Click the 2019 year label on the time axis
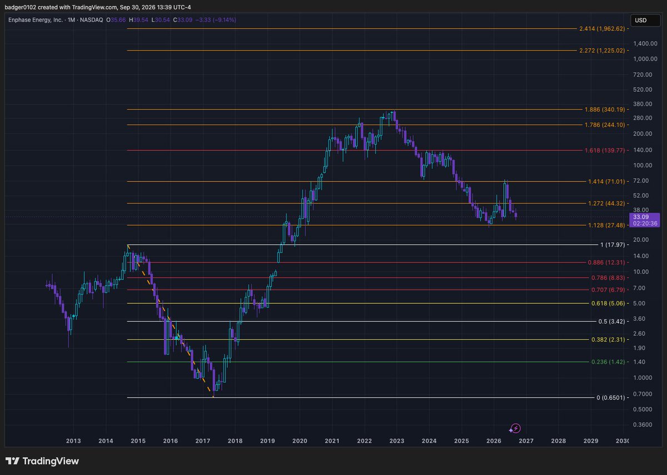Screen dimensions: 667x475 coord(267,441)
